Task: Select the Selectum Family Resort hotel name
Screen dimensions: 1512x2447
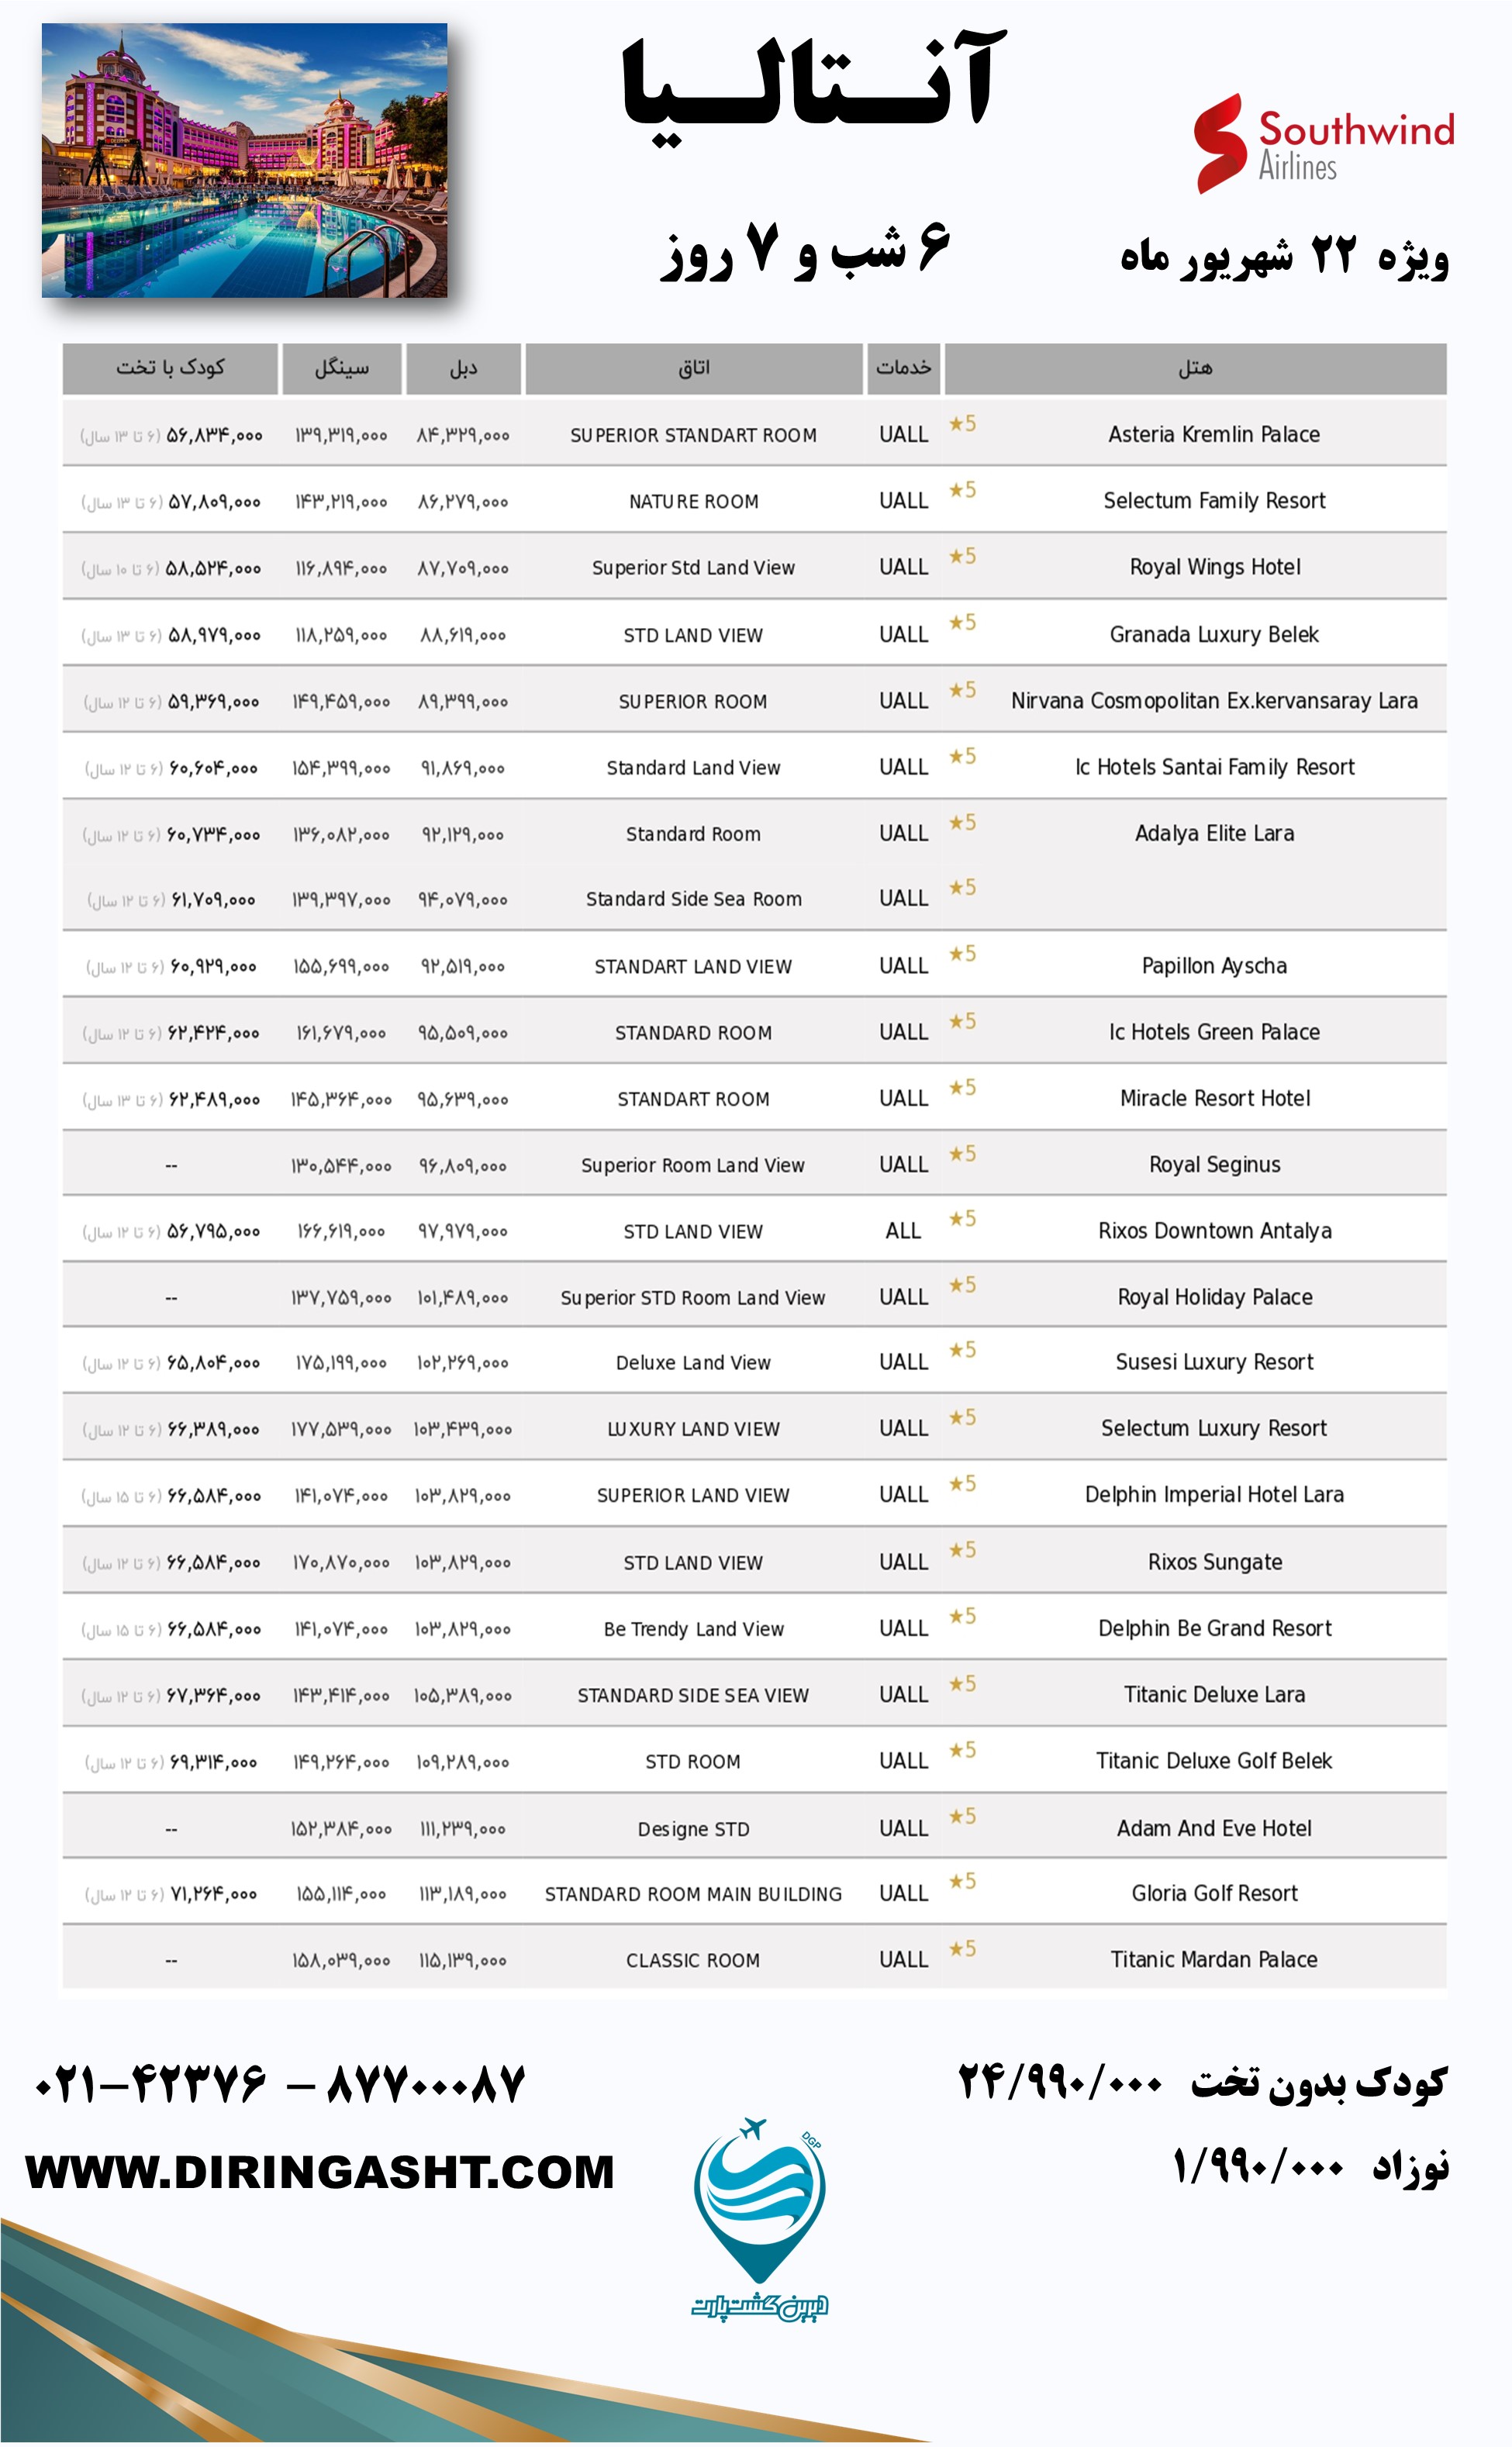Action: [x=1214, y=501]
